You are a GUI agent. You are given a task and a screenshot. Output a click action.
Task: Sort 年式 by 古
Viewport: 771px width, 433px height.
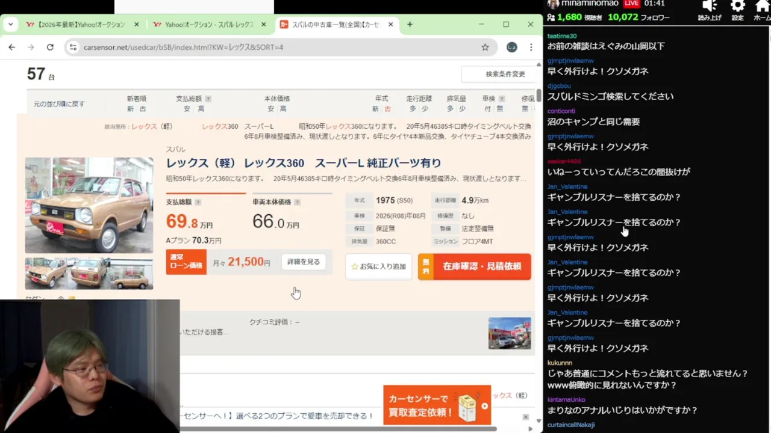[388, 109]
